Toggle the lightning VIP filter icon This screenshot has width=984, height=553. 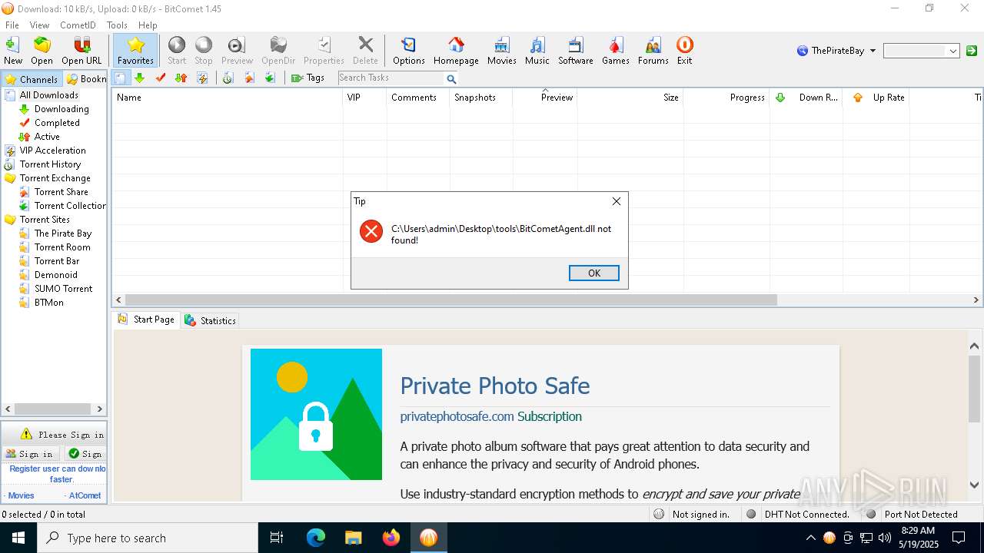[202, 78]
